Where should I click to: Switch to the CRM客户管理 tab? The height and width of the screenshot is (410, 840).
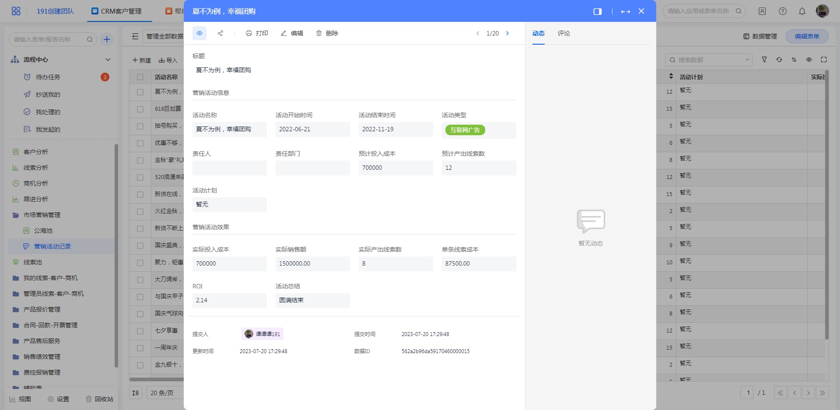click(x=116, y=11)
